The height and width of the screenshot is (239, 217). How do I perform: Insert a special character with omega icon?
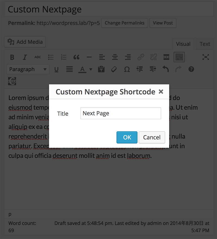(127, 69)
